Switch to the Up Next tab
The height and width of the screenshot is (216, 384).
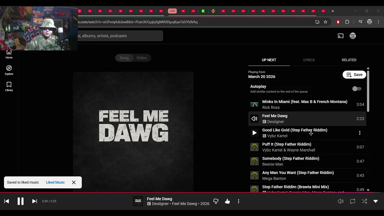coord(269,60)
